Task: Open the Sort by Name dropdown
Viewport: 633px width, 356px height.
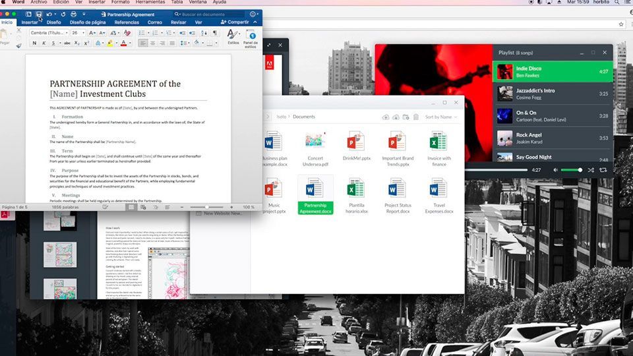Action: coord(441,117)
